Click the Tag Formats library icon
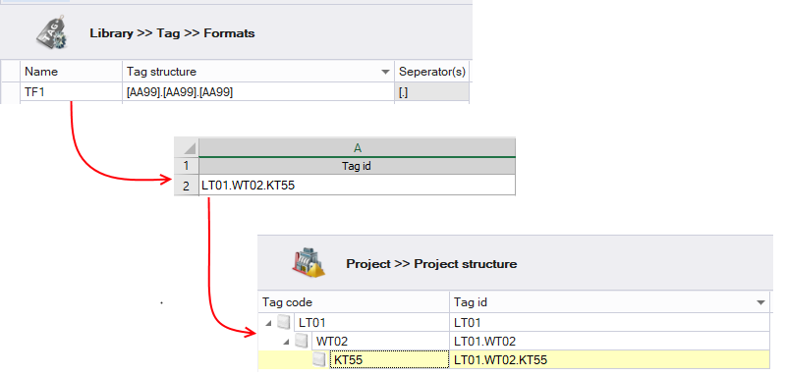The image size is (786, 376). (x=52, y=33)
